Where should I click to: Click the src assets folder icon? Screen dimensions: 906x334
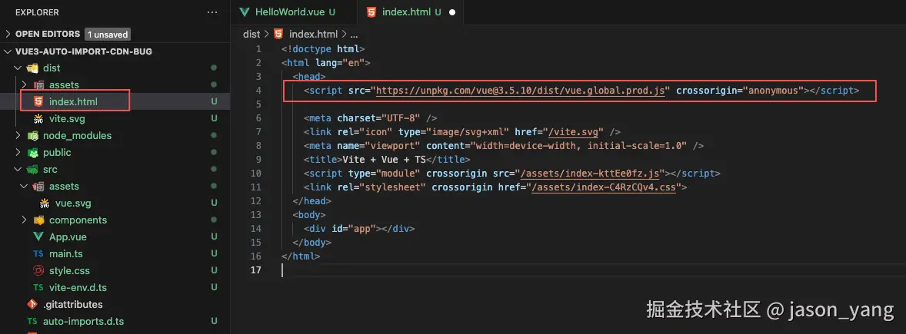38,187
